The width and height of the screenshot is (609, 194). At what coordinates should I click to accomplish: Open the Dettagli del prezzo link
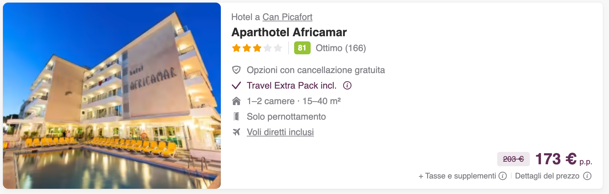547,176
